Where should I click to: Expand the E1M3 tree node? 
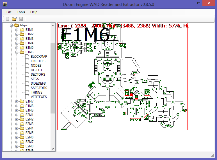[x=17, y=39]
